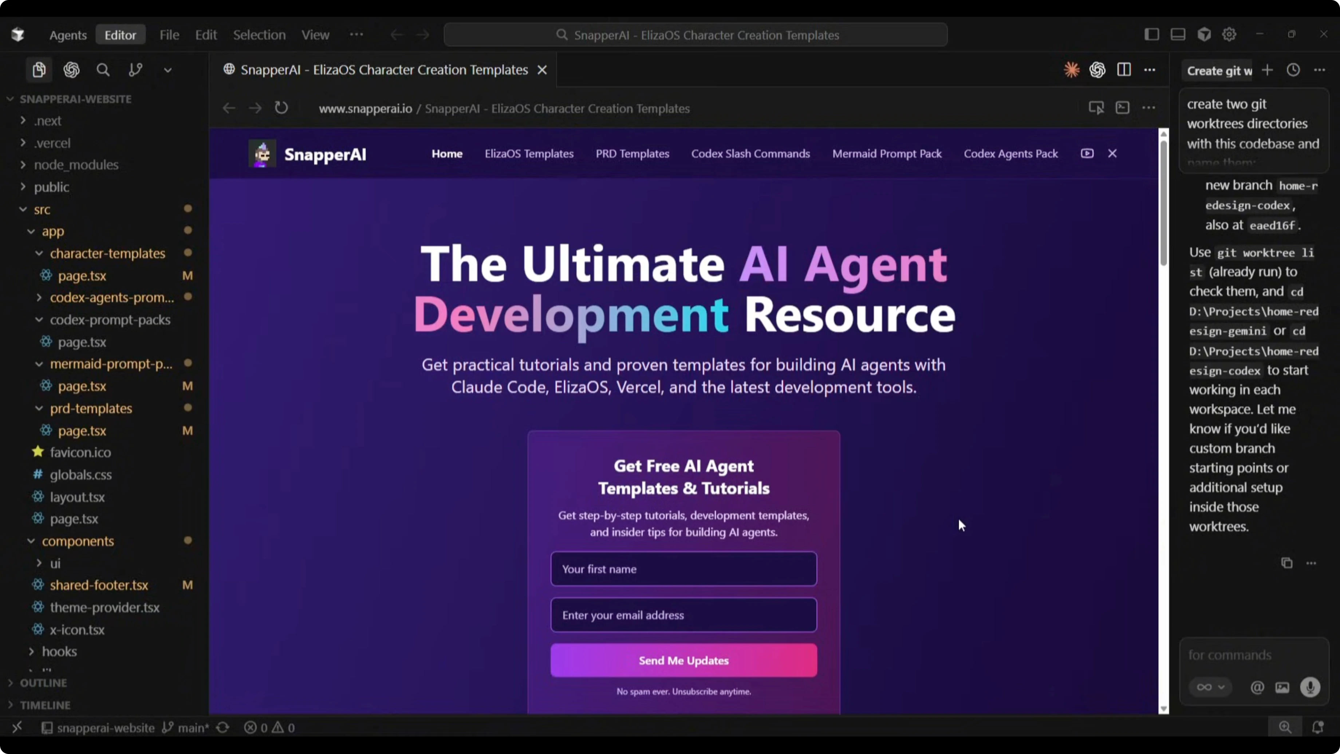Expand the node_modules folder

[x=76, y=165]
